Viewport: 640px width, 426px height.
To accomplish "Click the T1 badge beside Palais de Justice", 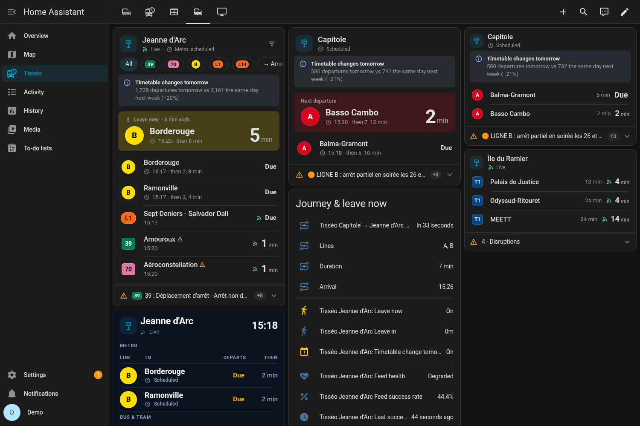I will click(477, 182).
